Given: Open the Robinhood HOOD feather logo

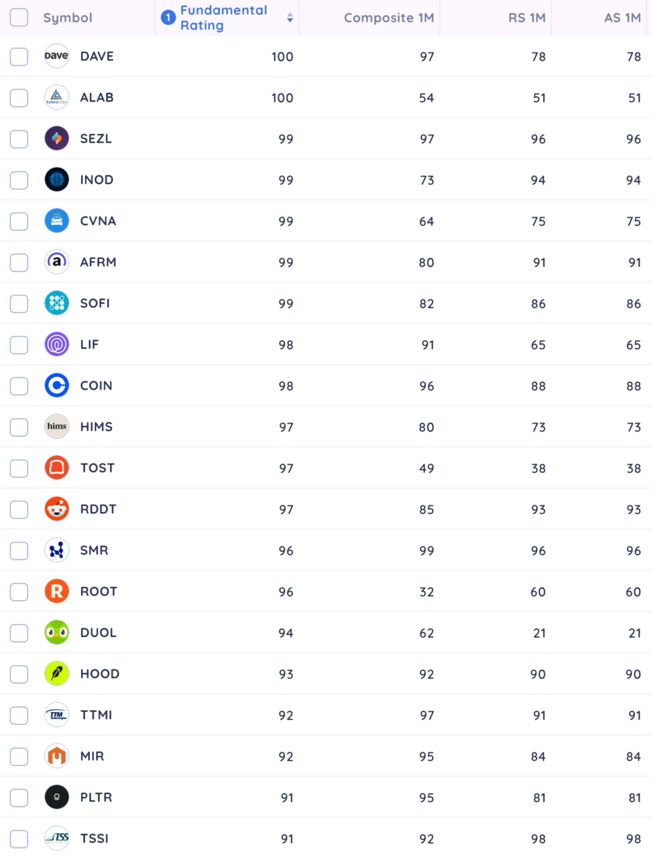Looking at the screenshot, I should pyautogui.click(x=57, y=674).
